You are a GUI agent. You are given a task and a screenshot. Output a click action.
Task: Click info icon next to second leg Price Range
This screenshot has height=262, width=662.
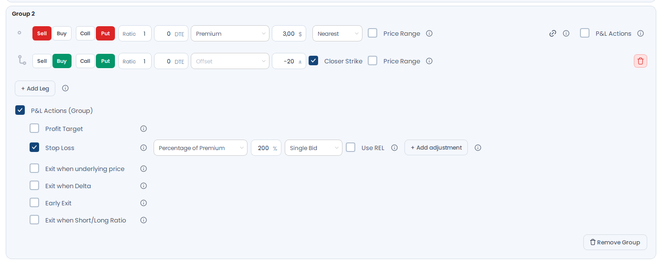point(429,61)
